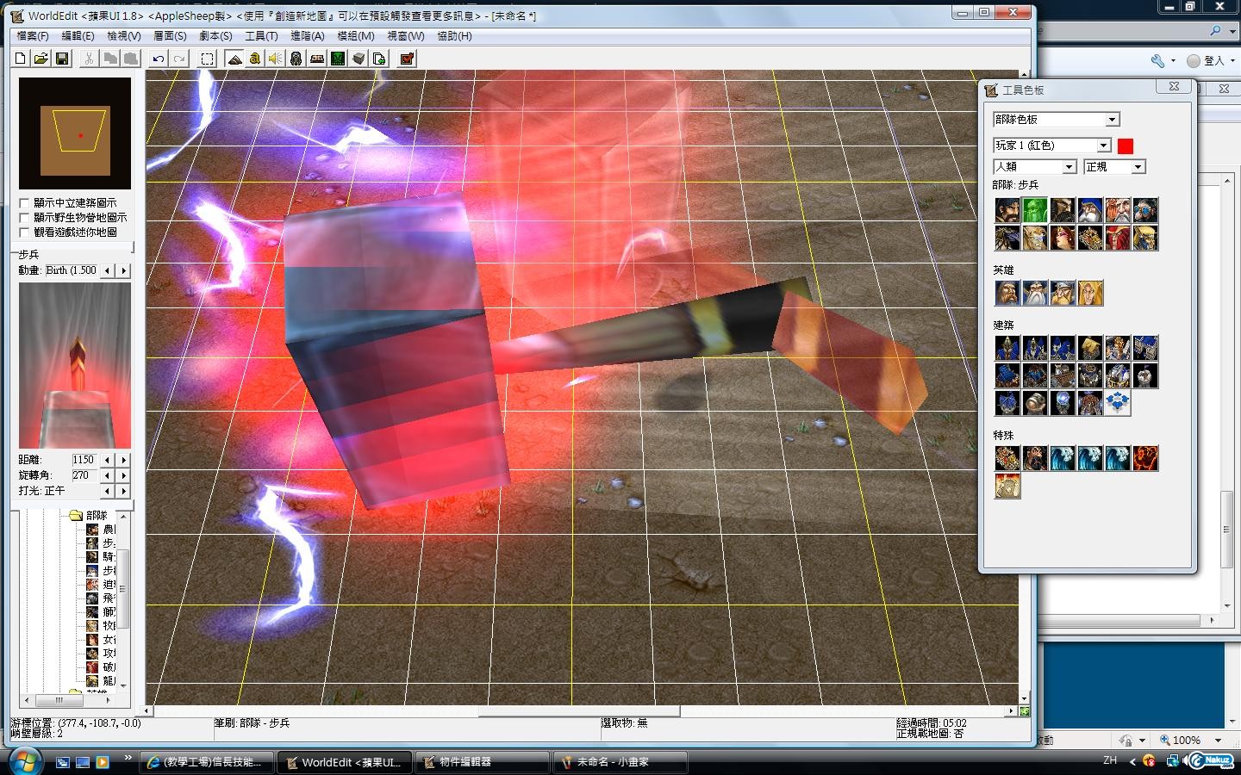Screen dimensions: 1241x775
Task: Select the Gryphon Rider unit in palette
Action: click(x=1007, y=238)
